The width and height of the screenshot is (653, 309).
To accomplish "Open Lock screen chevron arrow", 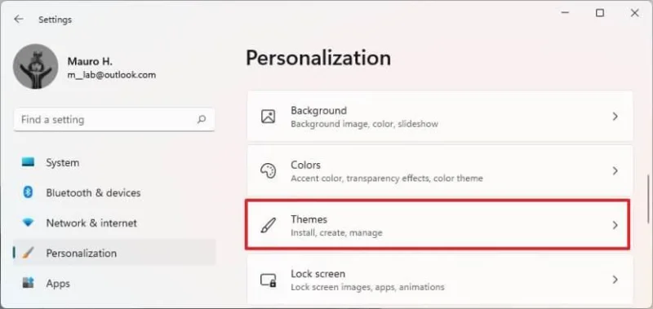I will click(615, 280).
